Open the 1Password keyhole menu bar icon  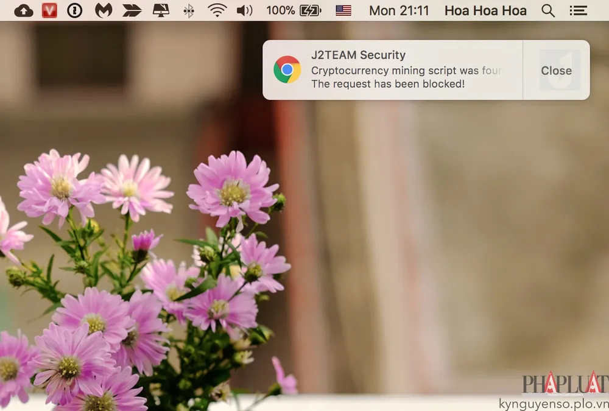click(75, 10)
